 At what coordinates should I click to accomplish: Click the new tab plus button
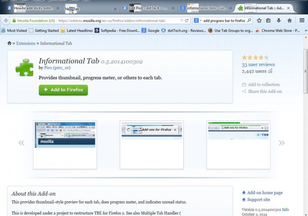[x=298, y=8]
